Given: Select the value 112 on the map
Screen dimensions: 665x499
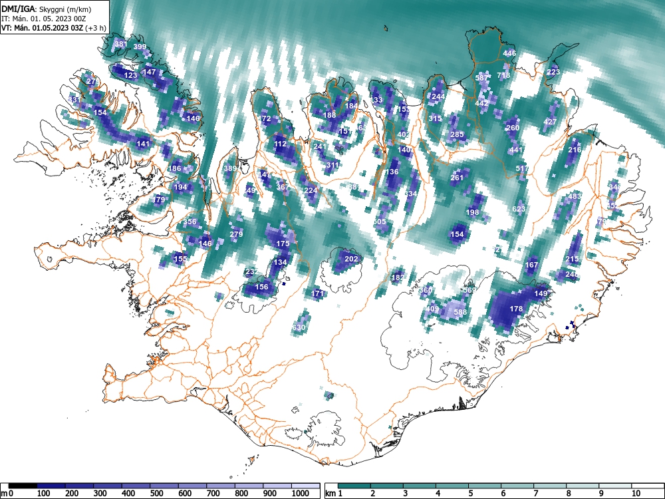Looking at the screenshot, I should tap(280, 144).
